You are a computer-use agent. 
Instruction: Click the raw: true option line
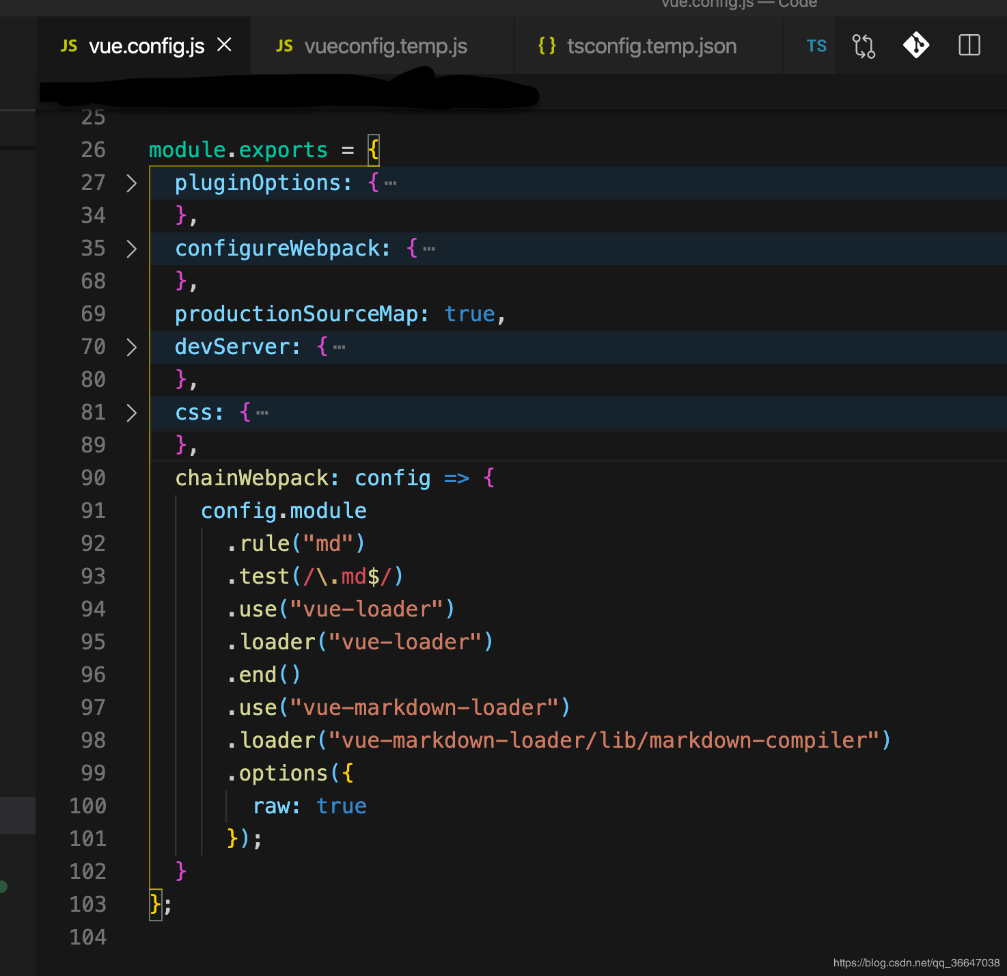point(309,806)
